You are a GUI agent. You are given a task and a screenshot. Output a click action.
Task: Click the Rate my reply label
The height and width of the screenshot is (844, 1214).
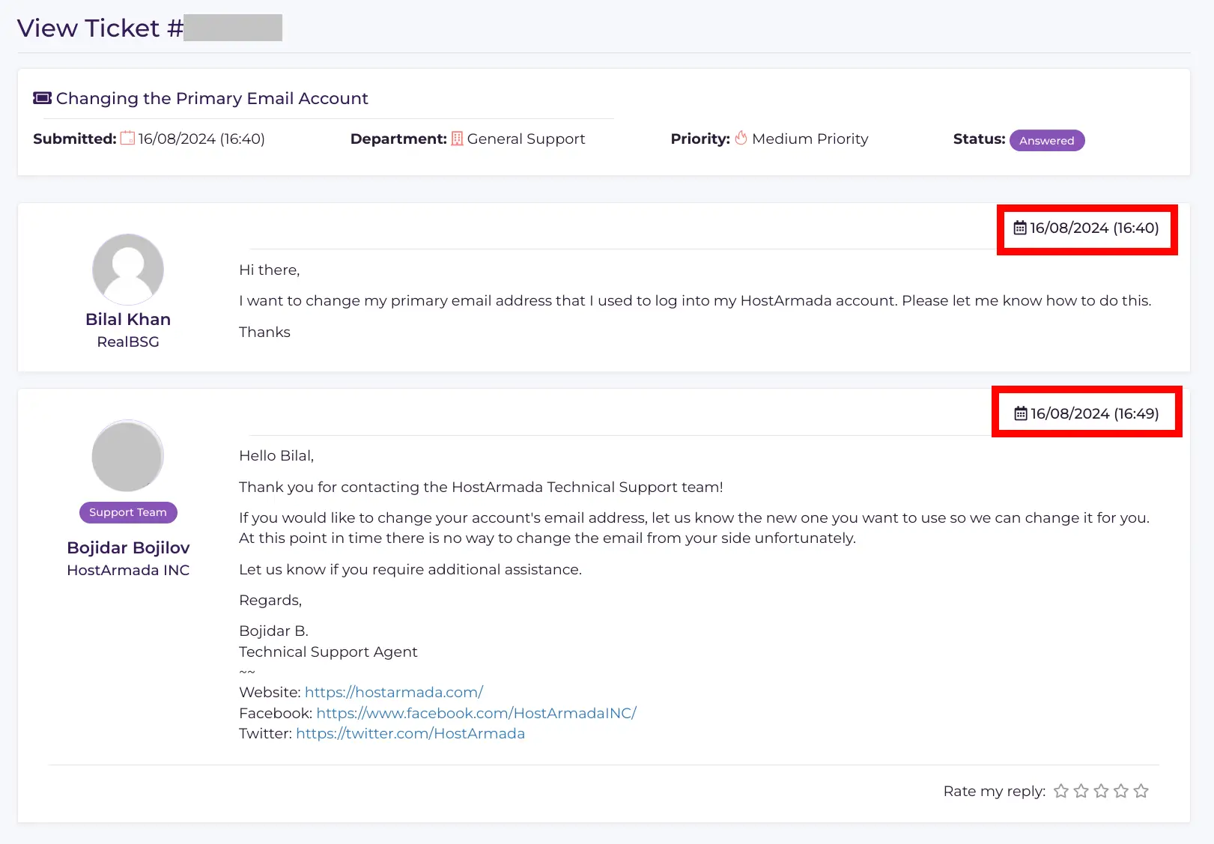coord(995,791)
